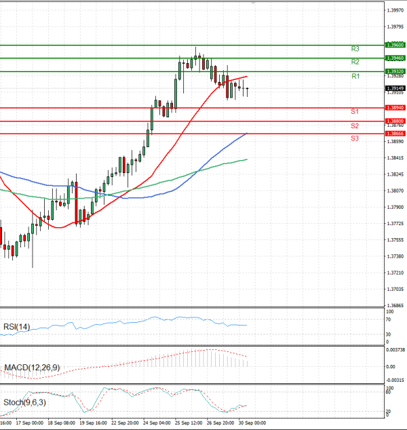
Task: Click the S2 support label
Action: (354, 126)
